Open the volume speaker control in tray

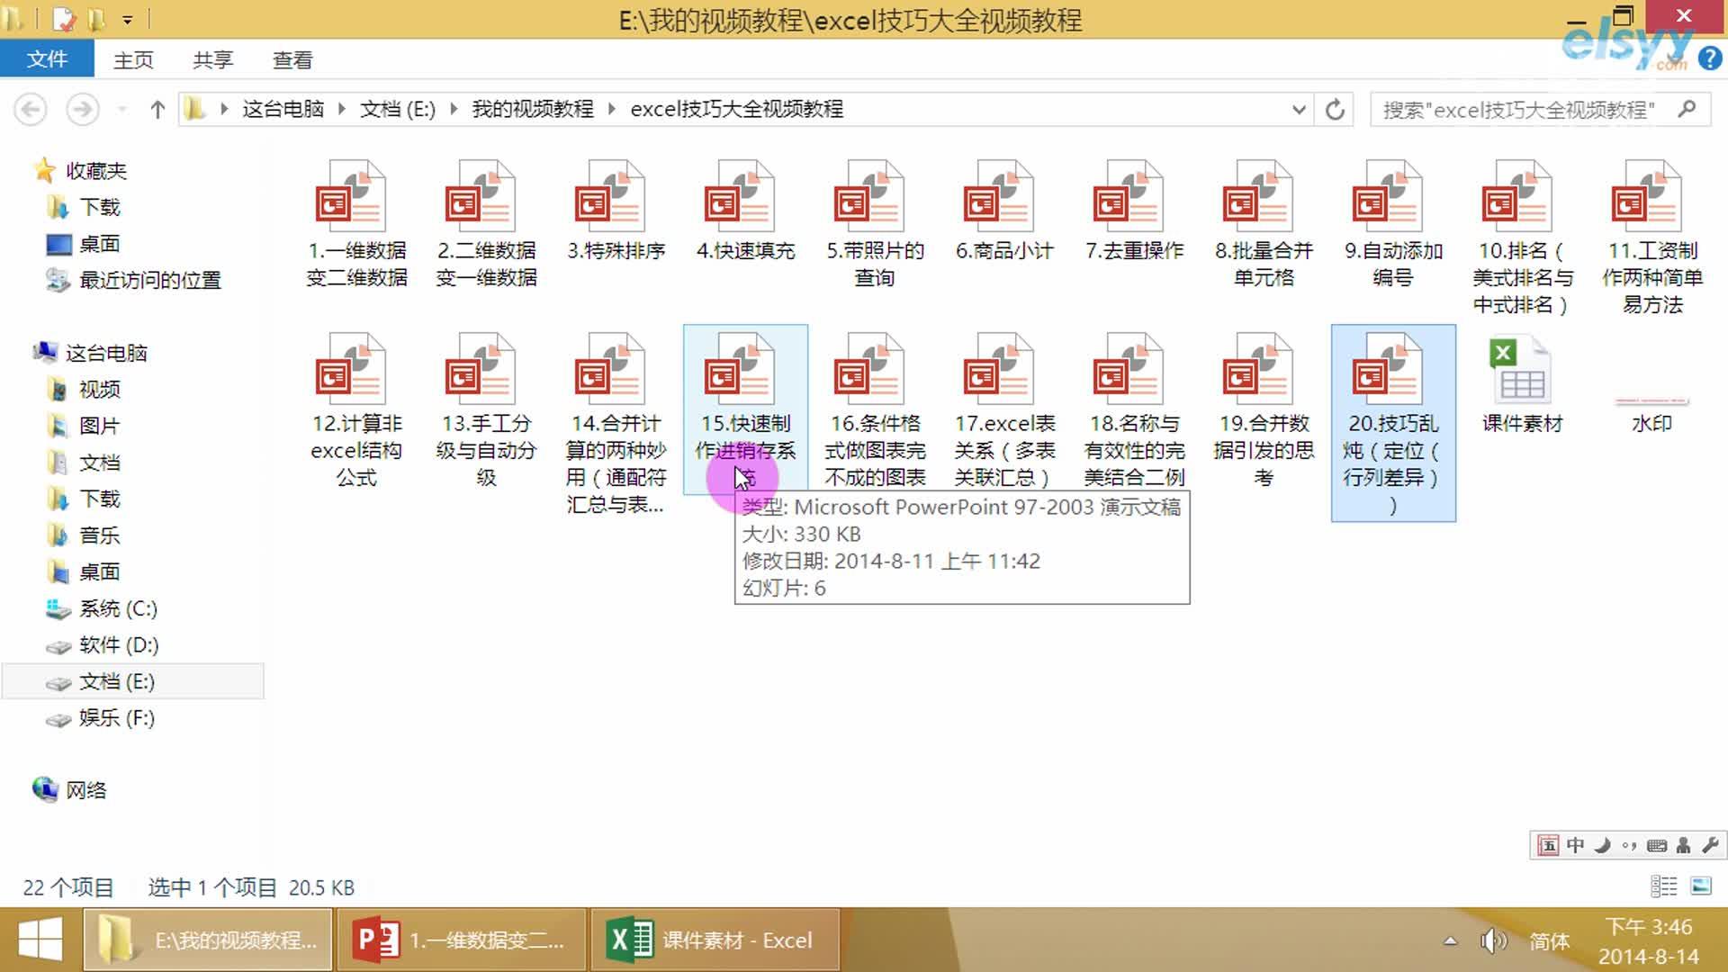1492,940
